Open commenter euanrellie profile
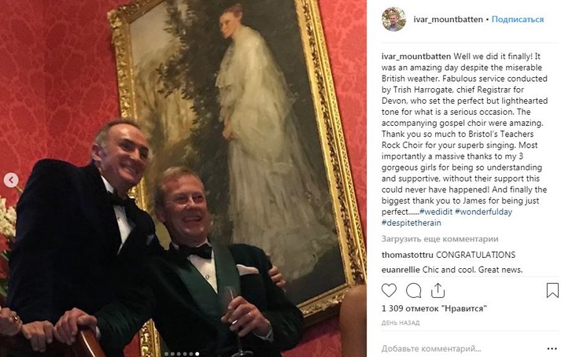Image resolution: width=561 pixels, height=357 pixels. [x=400, y=270]
